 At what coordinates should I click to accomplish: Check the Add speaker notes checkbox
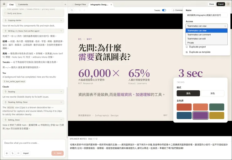point(5,9)
